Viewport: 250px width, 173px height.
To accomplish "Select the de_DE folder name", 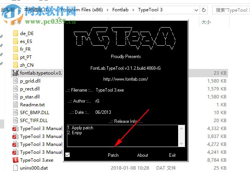I will pyautogui.click(x=27, y=34).
